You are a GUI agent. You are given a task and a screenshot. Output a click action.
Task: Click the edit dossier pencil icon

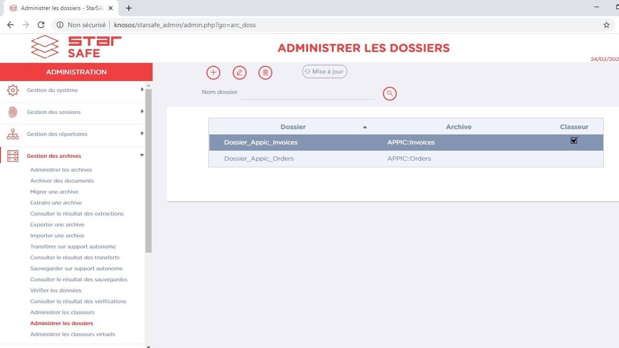point(239,72)
